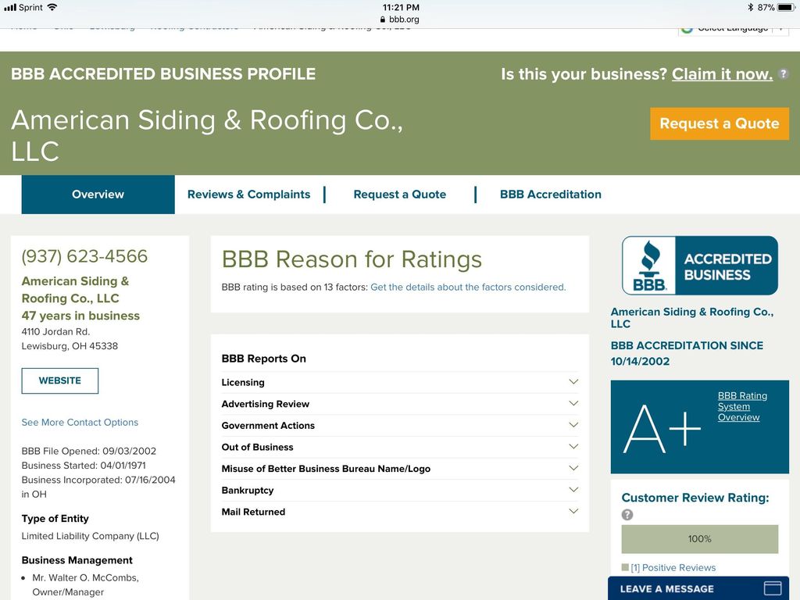Open See More Contact Options link
The width and height of the screenshot is (800, 600).
pos(80,423)
